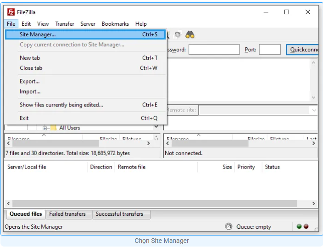
Task: Sort queue by Size column
Action: point(216,167)
